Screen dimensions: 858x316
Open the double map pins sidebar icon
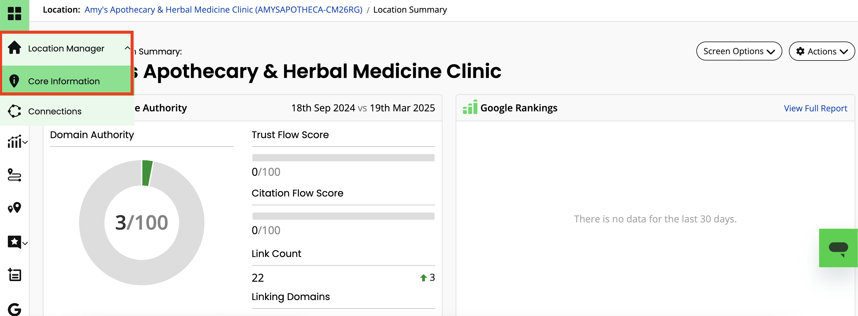(14, 208)
